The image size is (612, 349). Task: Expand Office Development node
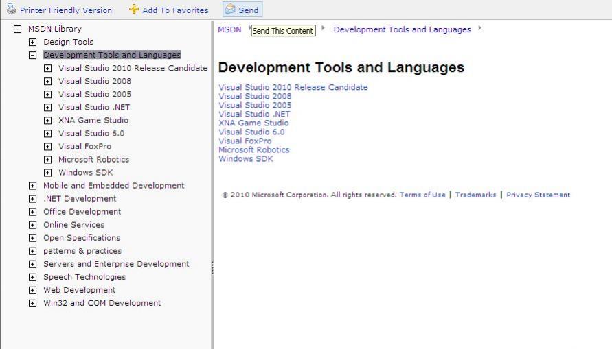(x=33, y=212)
